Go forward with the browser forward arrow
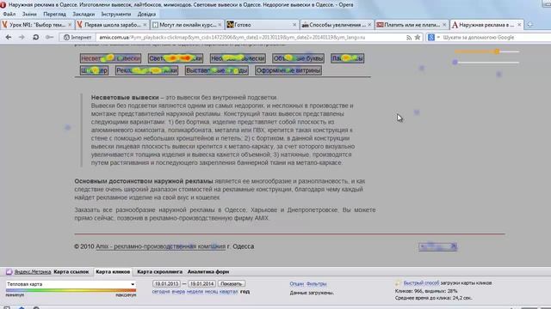 pyautogui.click(x=22, y=37)
